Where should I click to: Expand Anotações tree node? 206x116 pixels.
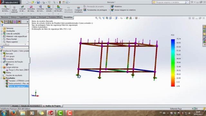click(1, 31)
